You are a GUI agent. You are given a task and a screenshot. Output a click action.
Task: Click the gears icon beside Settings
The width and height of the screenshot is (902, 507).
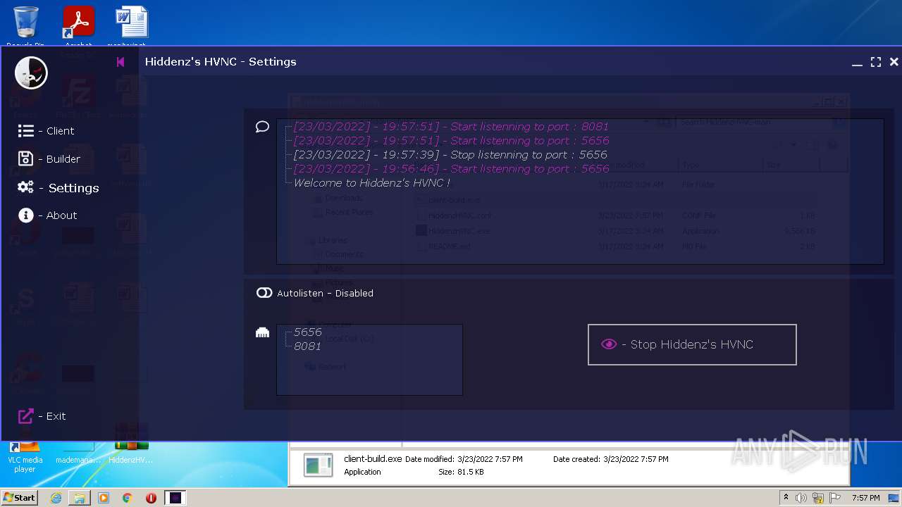tap(26, 187)
